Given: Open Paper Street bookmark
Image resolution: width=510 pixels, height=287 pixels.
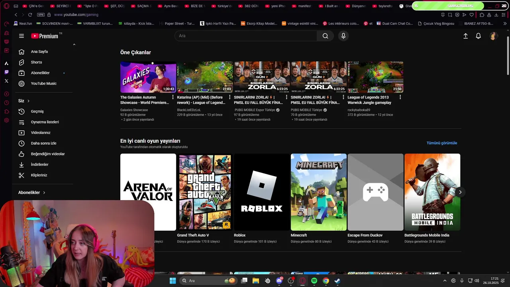Looking at the screenshot, I should coord(177,24).
